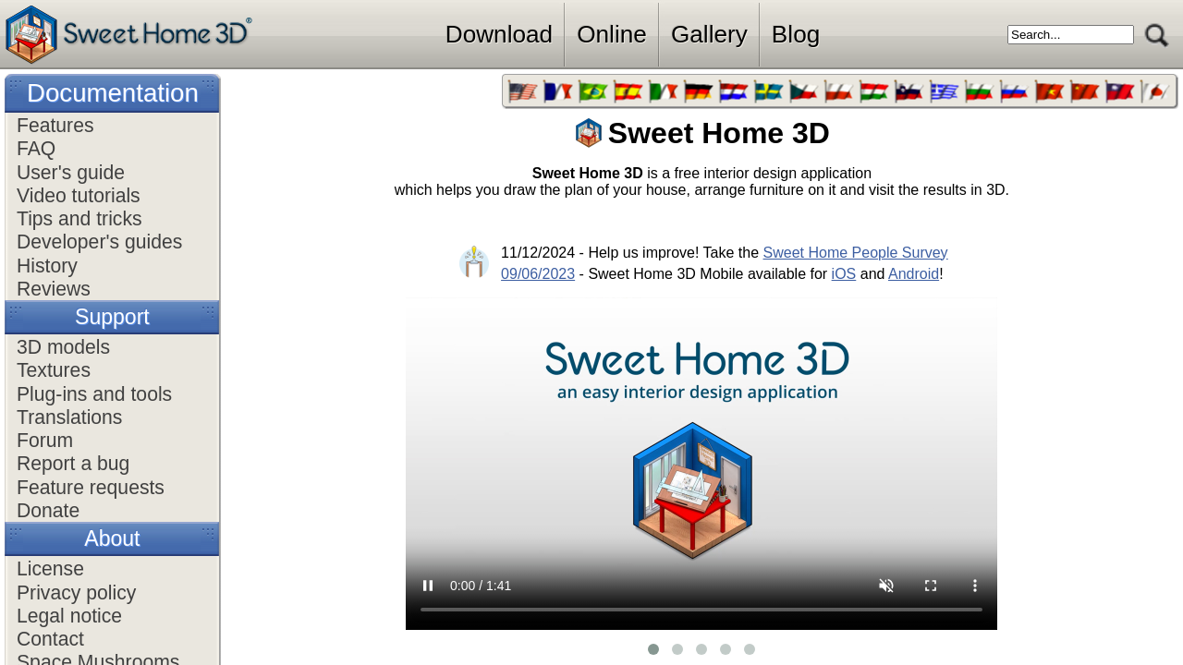Click the magnifying glass search icon

pos(1156,35)
